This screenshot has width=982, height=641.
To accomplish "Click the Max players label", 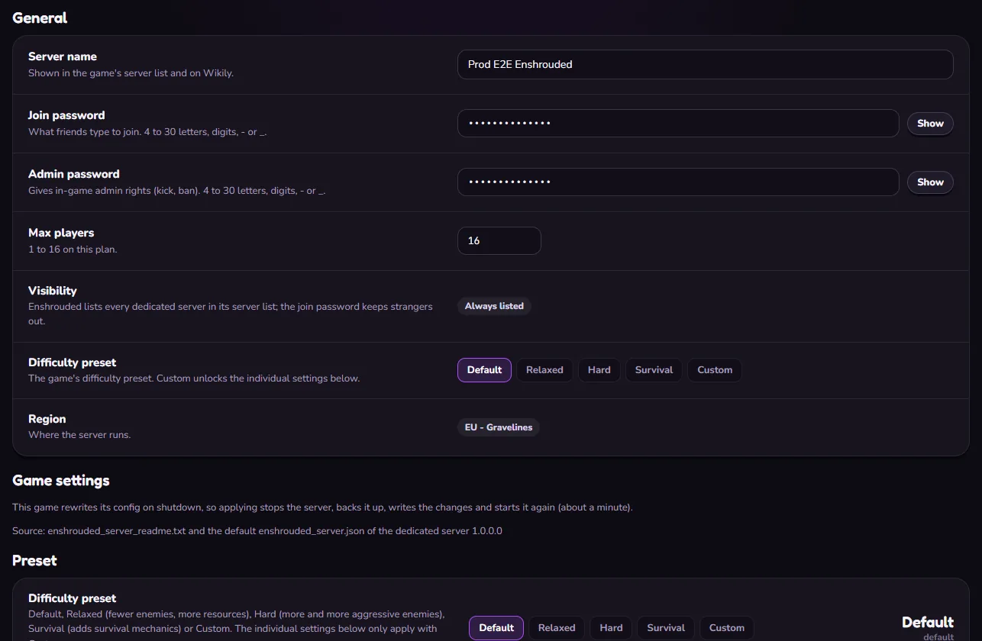I will (61, 233).
